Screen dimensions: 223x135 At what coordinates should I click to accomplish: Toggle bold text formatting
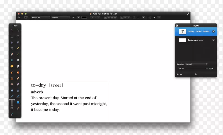pyautogui.click(x=92, y=18)
